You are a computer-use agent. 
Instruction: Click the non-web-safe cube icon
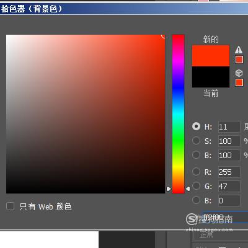coord(239,73)
